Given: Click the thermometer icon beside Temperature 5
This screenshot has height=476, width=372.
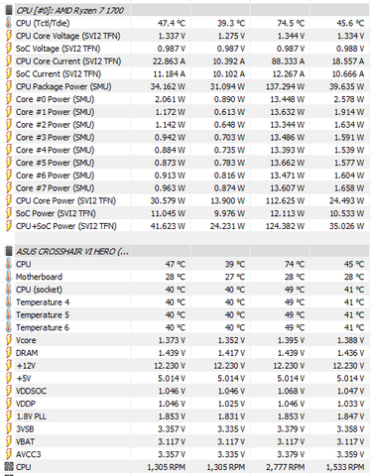Looking at the screenshot, I should (9, 314).
